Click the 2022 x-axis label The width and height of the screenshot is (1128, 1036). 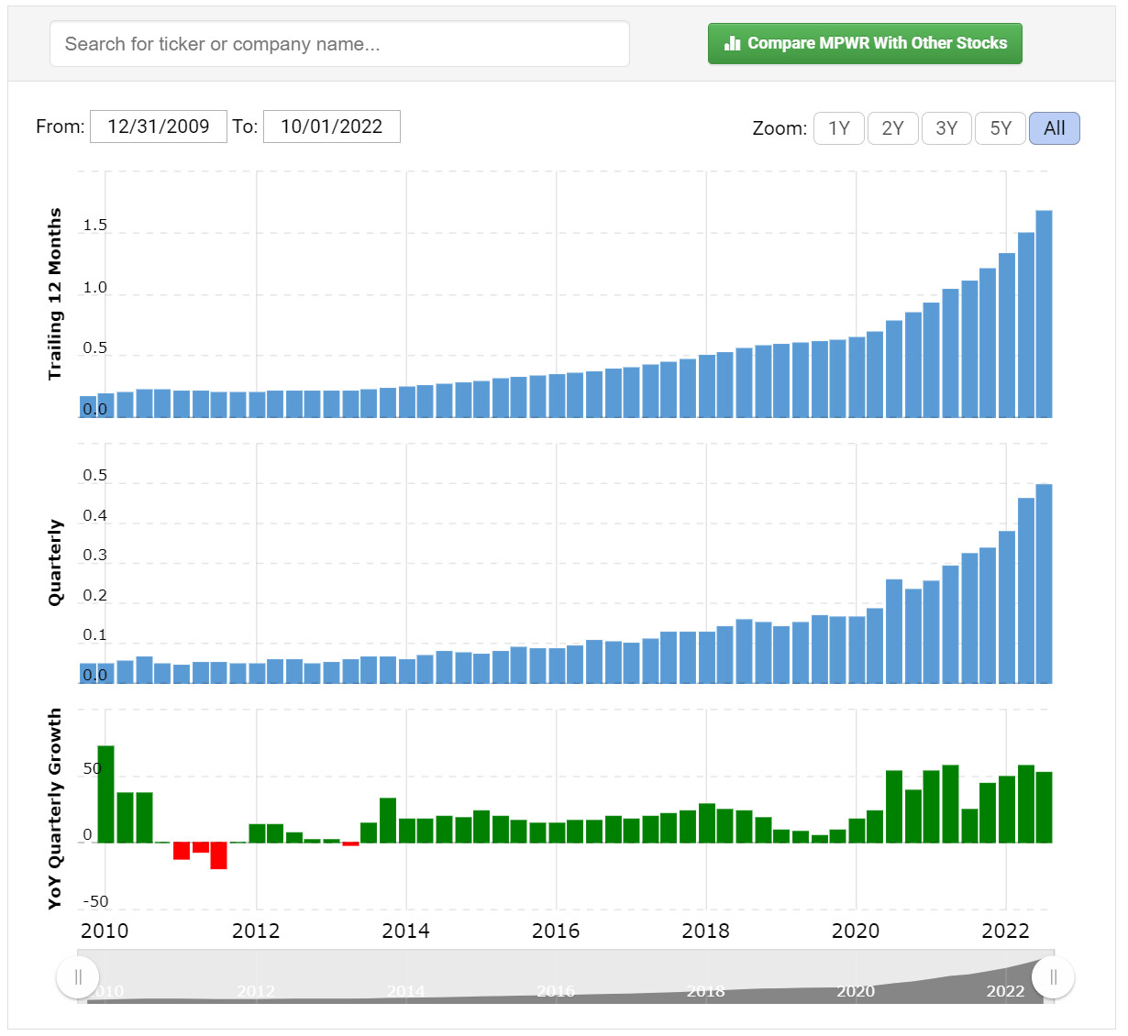click(1006, 931)
